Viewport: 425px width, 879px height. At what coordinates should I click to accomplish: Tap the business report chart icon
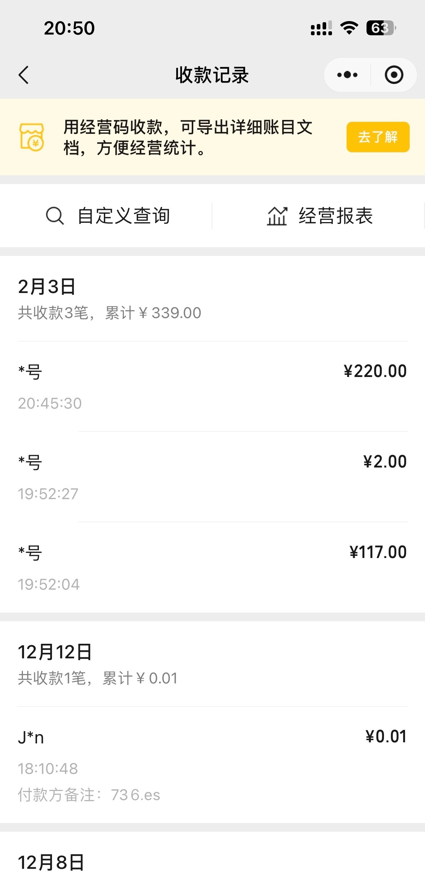pyautogui.click(x=277, y=216)
